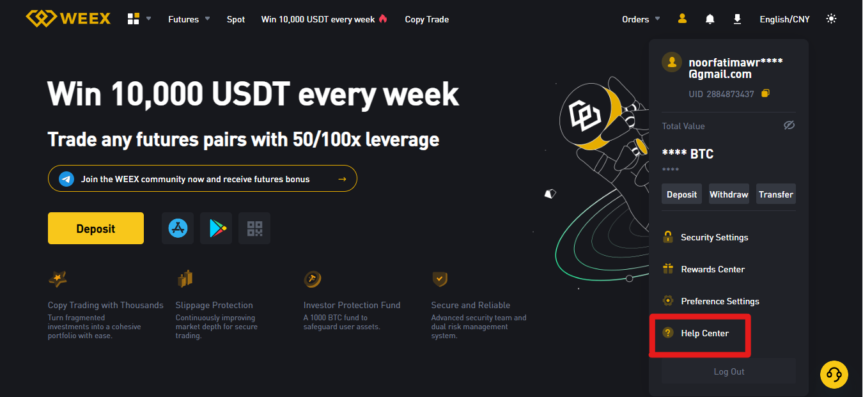Open Rewards Center
The image size is (863, 397).
[x=713, y=269]
